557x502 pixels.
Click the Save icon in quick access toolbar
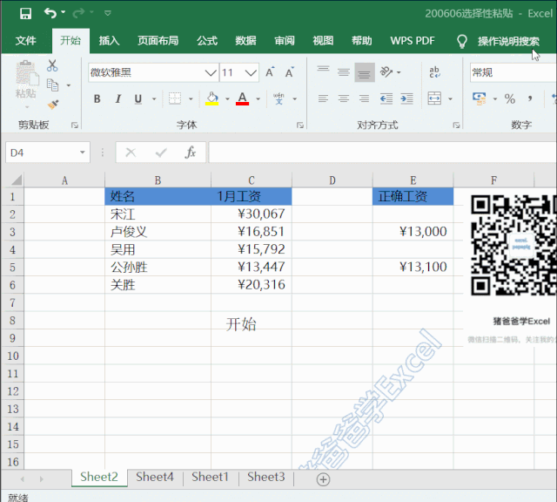[x=25, y=14]
